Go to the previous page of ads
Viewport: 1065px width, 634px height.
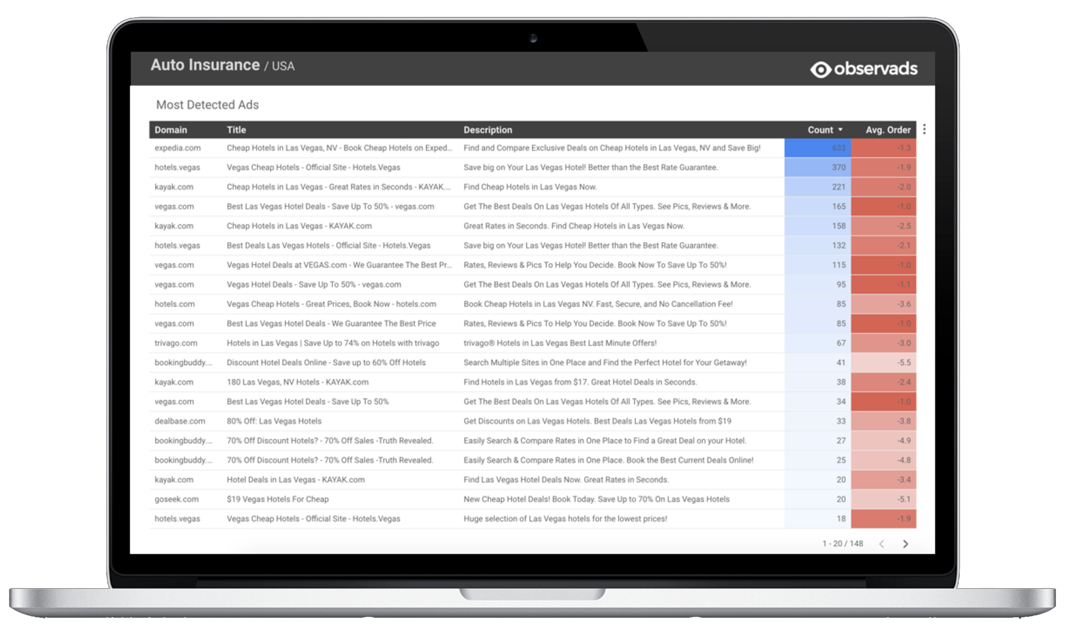882,544
